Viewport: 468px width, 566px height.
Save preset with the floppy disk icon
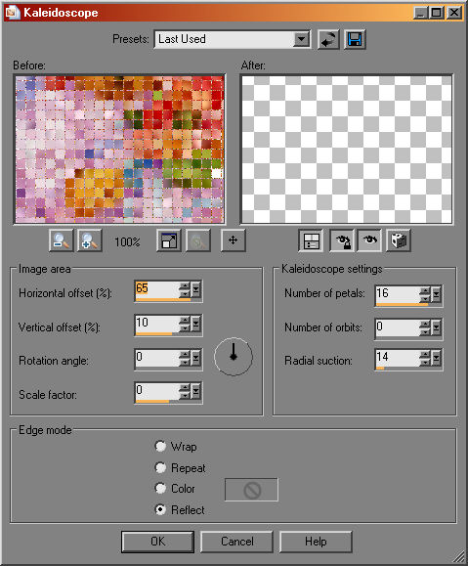[355, 39]
